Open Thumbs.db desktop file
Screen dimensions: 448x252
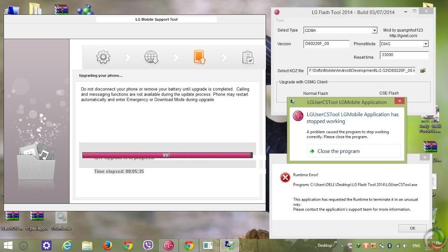(61, 221)
